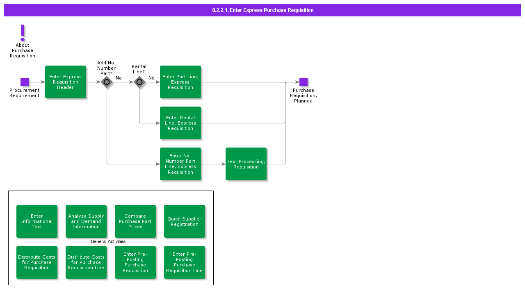Open the Quick Supplier Registration activity
The width and height of the screenshot is (525, 300).
185,221
